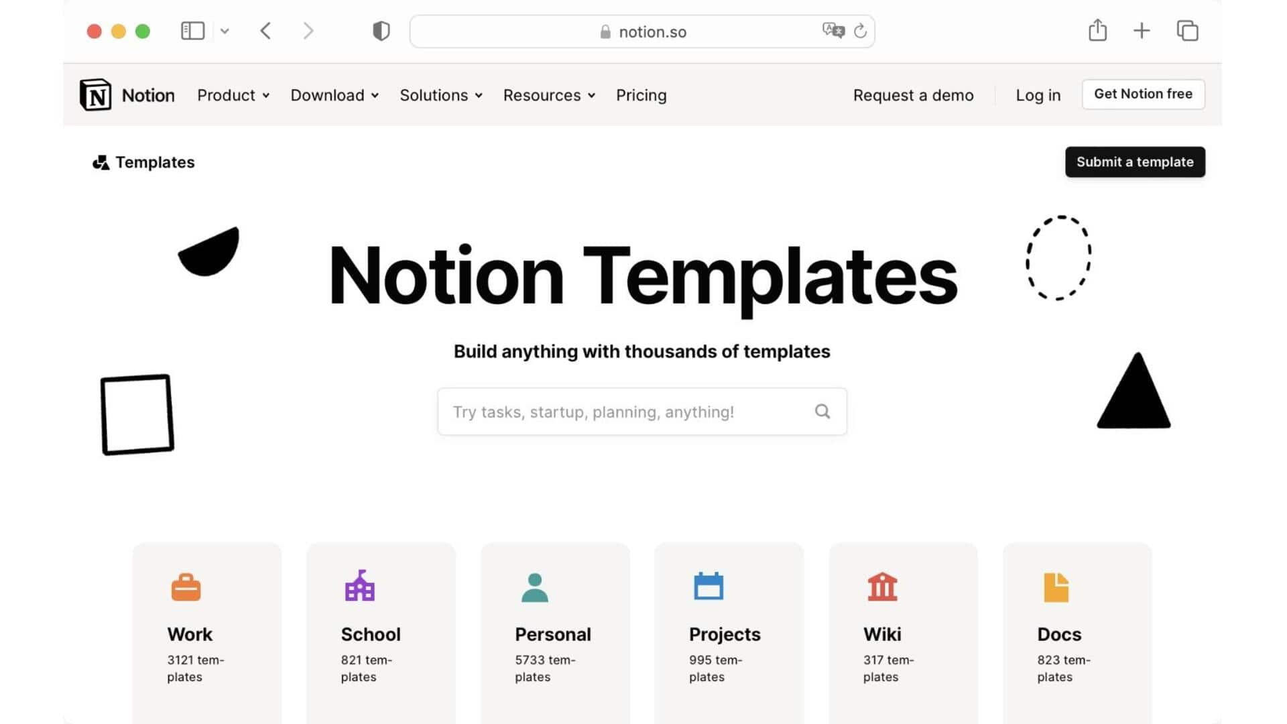Click the Safari privacy shield icon
The image size is (1287, 724).
[380, 31]
